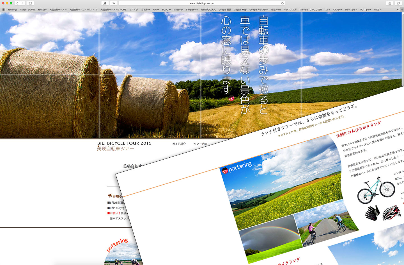Open the 美瑛自転車ツアー / HOME bookmark
The image size is (404, 265).
coord(113,10)
